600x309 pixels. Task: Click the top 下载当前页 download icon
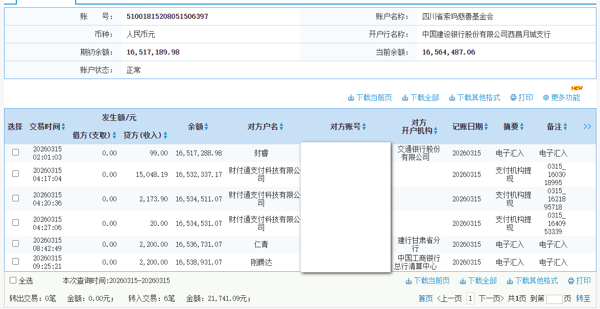(x=351, y=98)
